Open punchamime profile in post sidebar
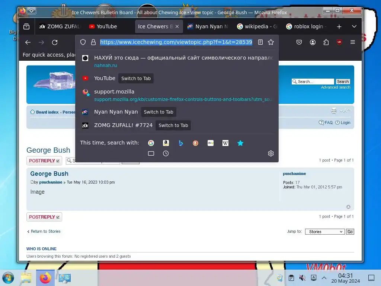This screenshot has height=286, width=381. coord(294,174)
